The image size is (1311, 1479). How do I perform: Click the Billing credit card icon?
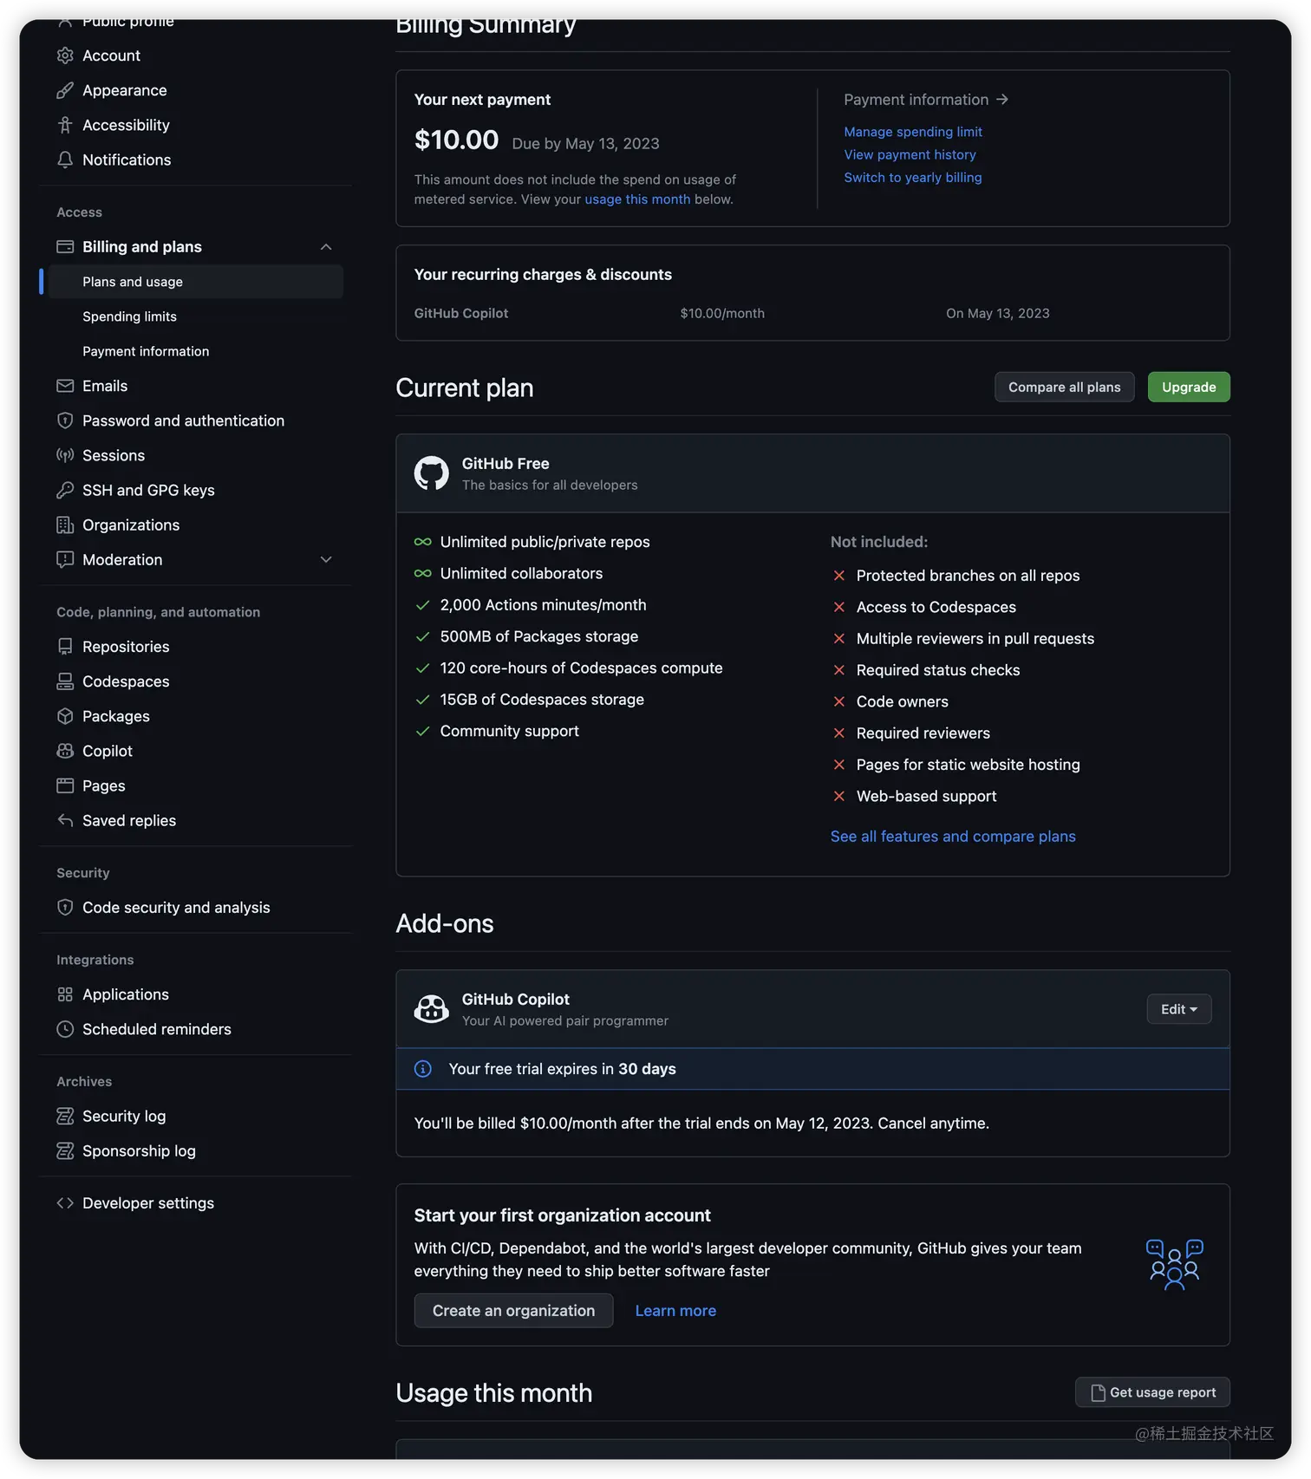click(x=65, y=247)
